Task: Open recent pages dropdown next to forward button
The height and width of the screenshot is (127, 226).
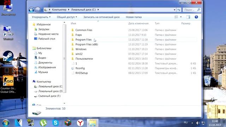Action: 42,10
